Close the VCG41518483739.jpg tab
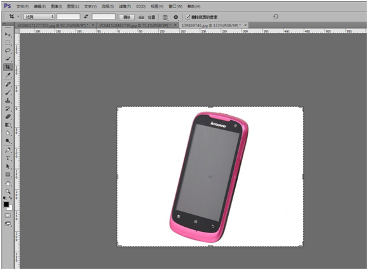 point(175,25)
